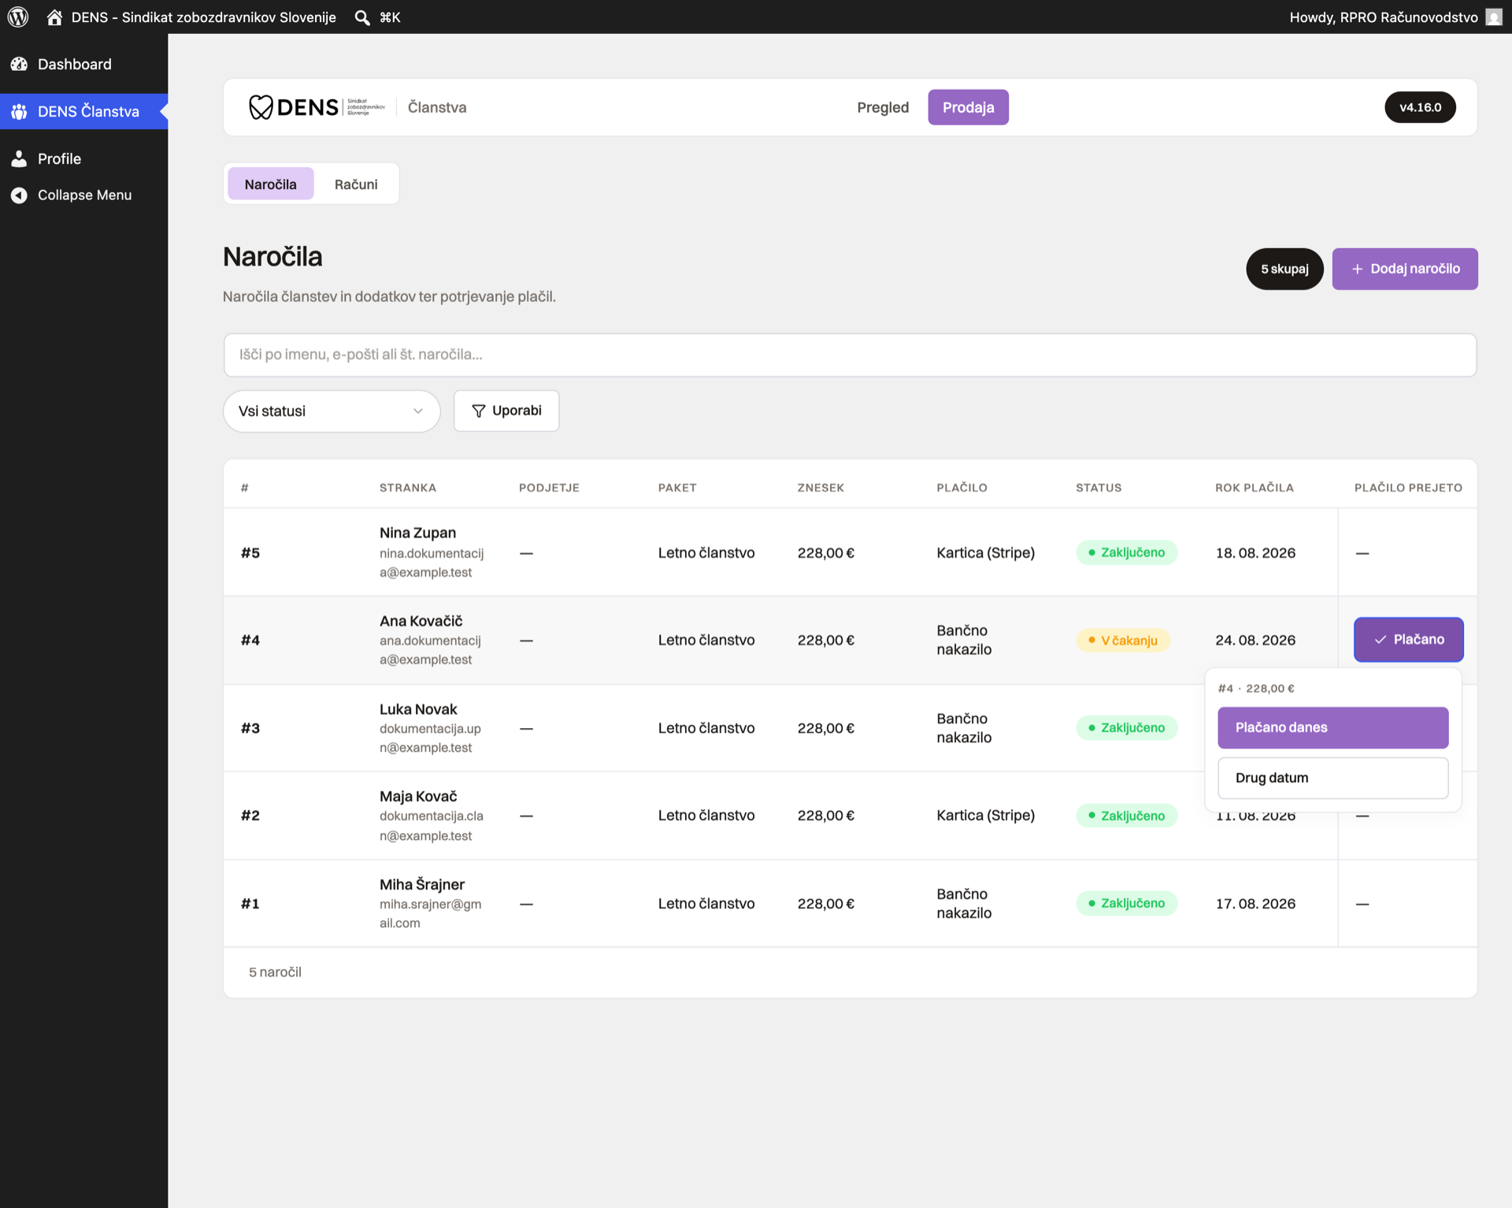Click Zaključeno status in order #5 row

tap(1126, 552)
